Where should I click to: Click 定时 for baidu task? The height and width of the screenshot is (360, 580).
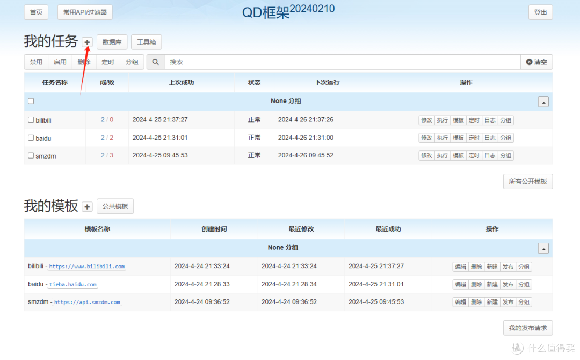(x=474, y=138)
